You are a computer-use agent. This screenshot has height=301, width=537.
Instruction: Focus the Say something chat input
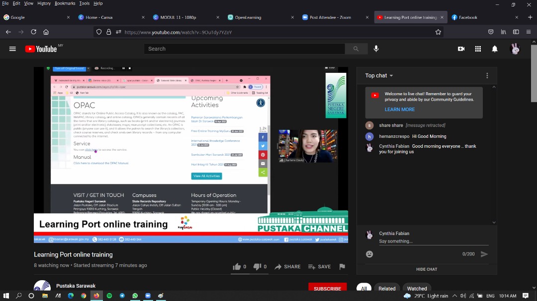[434, 241]
